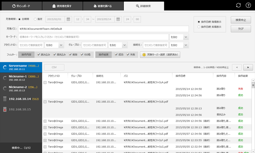Open help with the question mark icon
255x153 pixels.
click(x=248, y=5)
